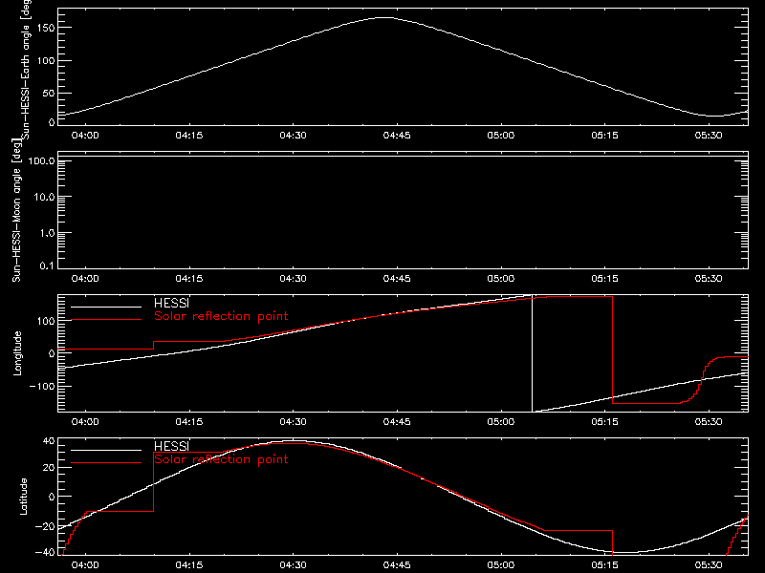765x573 pixels.
Task: Click the 40 tick on Latitude axis
Action: pyautogui.click(x=50, y=441)
